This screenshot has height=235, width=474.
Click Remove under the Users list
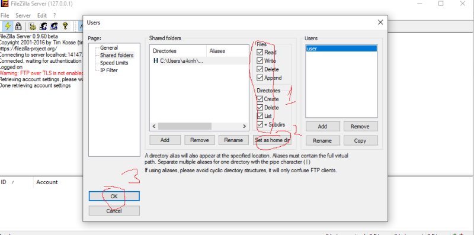pos(360,127)
